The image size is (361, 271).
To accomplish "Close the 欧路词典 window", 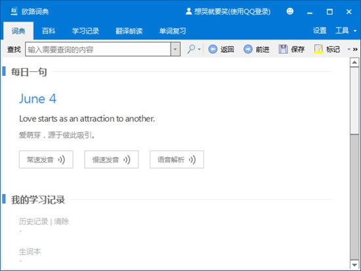I will point(349,12).
